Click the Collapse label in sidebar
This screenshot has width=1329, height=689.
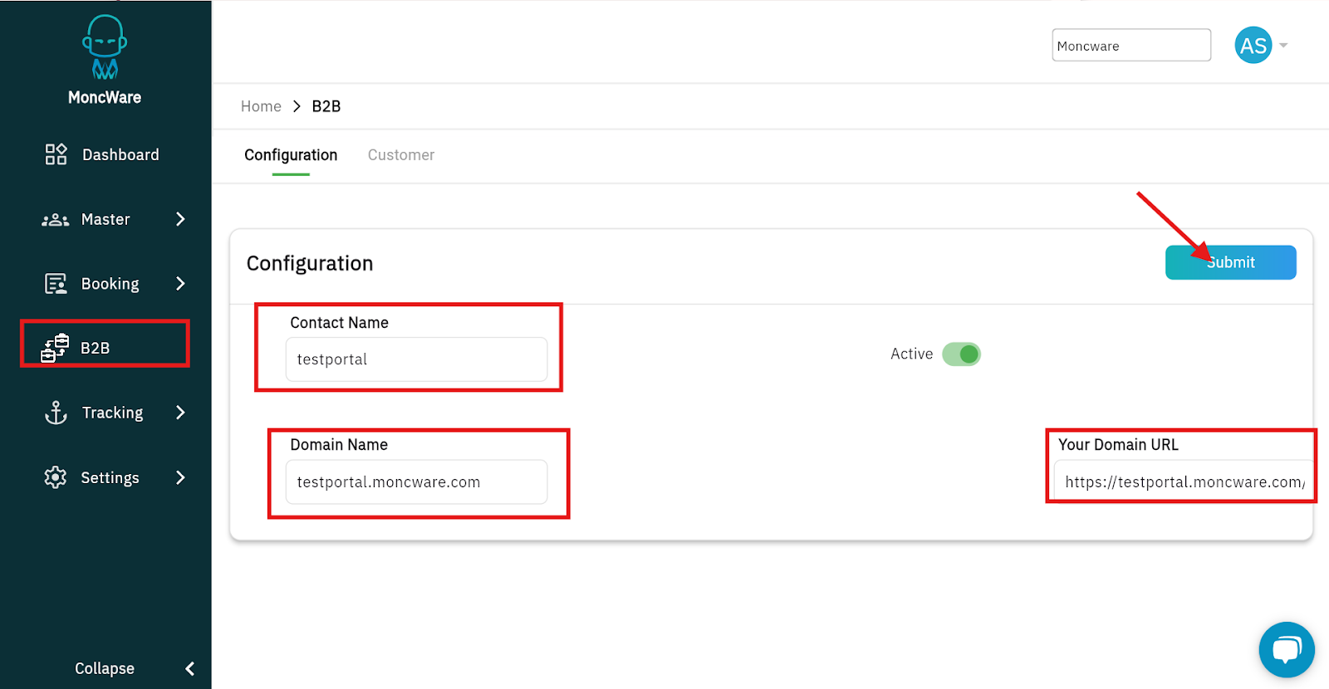(x=105, y=668)
